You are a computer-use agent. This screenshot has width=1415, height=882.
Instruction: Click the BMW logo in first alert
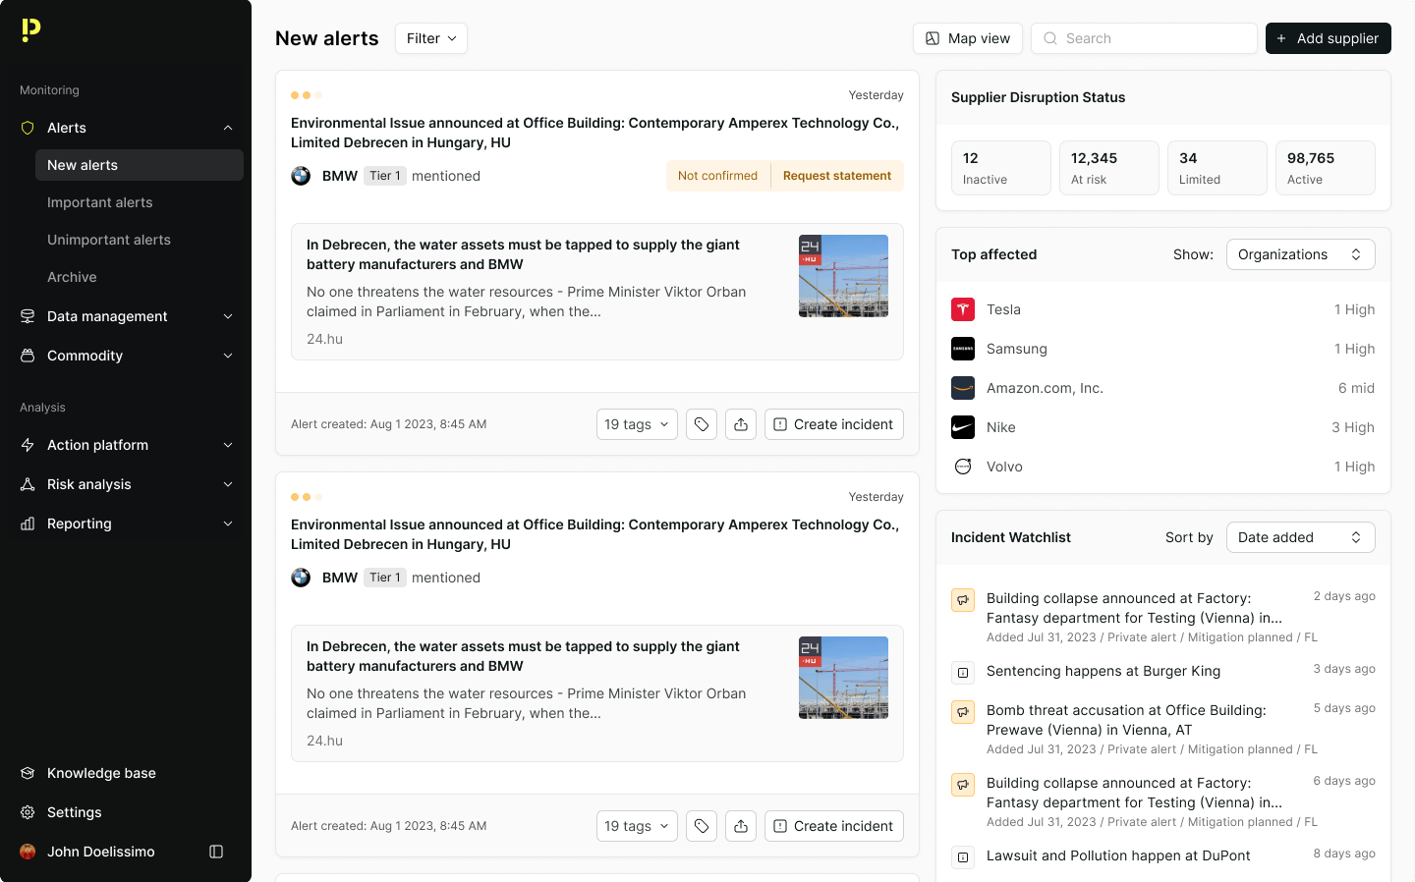(301, 176)
